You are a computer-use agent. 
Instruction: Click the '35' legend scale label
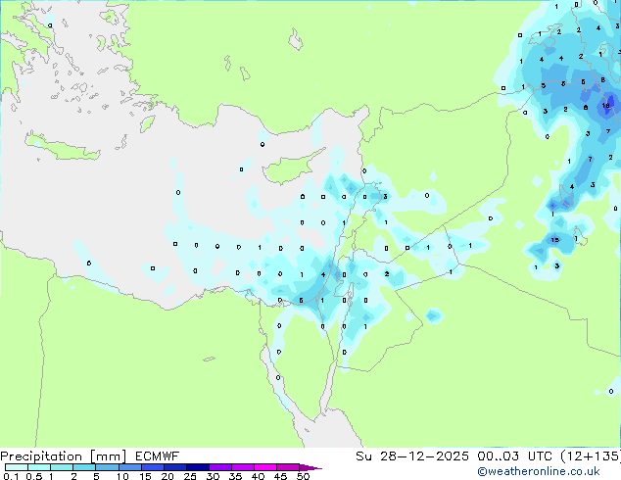tap(235, 476)
